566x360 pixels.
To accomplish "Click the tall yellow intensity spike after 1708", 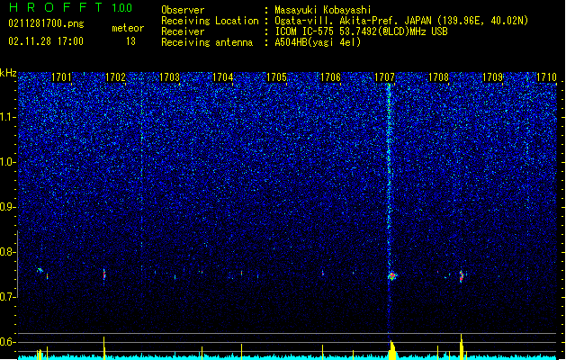I will point(462,346).
